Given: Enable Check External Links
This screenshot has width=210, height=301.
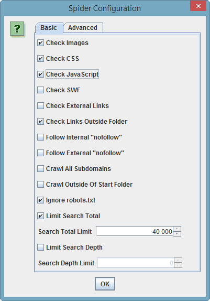Looking at the screenshot, I should point(40,106).
